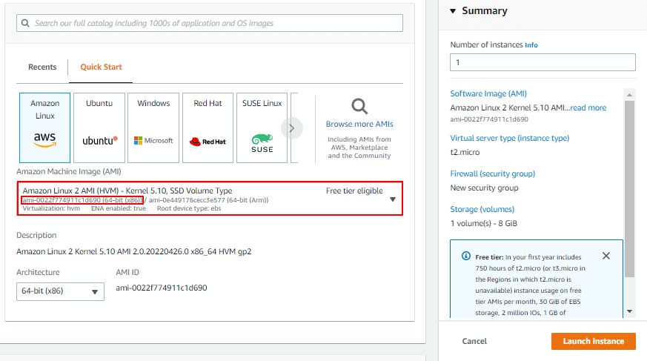Choose the Ubuntu AMI tile

click(x=99, y=128)
